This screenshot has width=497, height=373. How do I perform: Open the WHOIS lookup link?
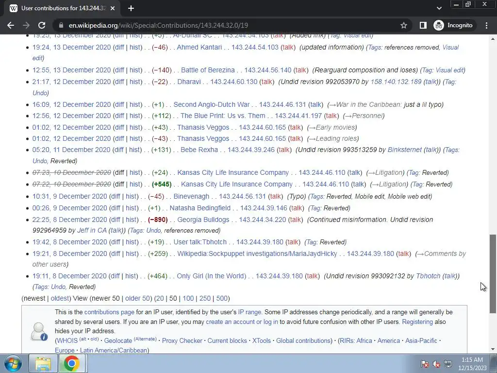67,340
